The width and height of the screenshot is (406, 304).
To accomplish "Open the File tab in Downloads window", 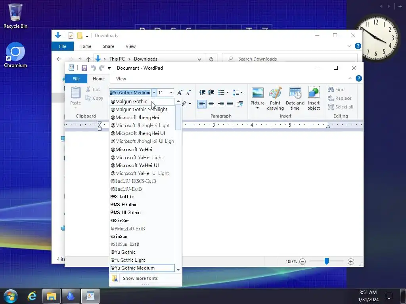I will [63, 46].
